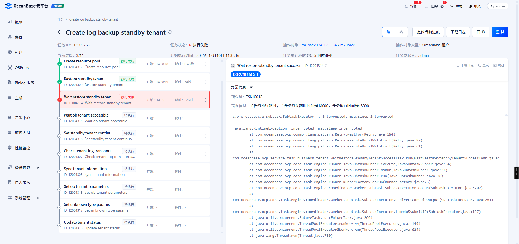Click the task duration help icon
The height and width of the screenshot is (244, 519).
coord(309,55)
